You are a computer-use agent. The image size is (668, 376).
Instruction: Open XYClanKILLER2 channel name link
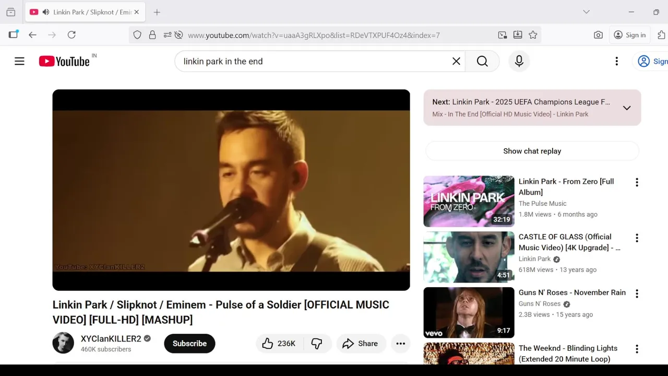(111, 338)
